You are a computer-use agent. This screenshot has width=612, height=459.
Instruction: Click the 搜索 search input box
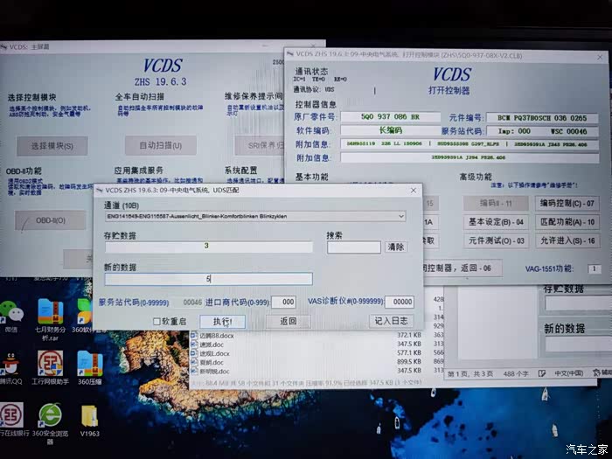(353, 247)
